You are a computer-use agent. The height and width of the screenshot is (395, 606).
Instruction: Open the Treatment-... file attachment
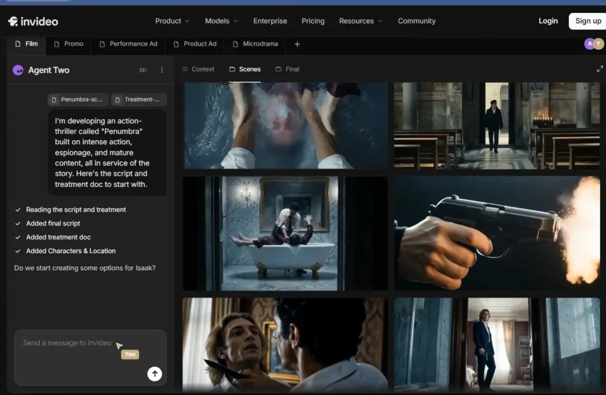[x=138, y=99]
